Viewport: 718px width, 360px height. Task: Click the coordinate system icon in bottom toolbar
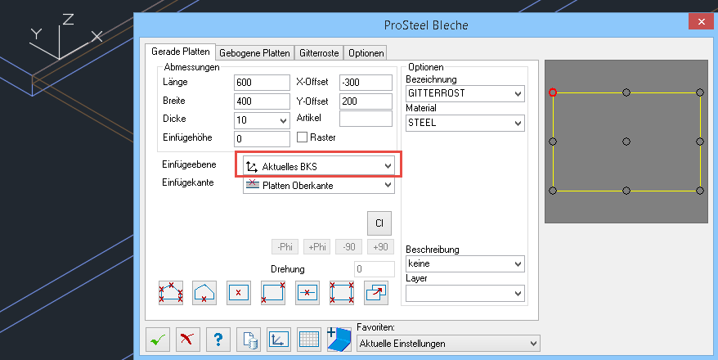[x=279, y=340]
